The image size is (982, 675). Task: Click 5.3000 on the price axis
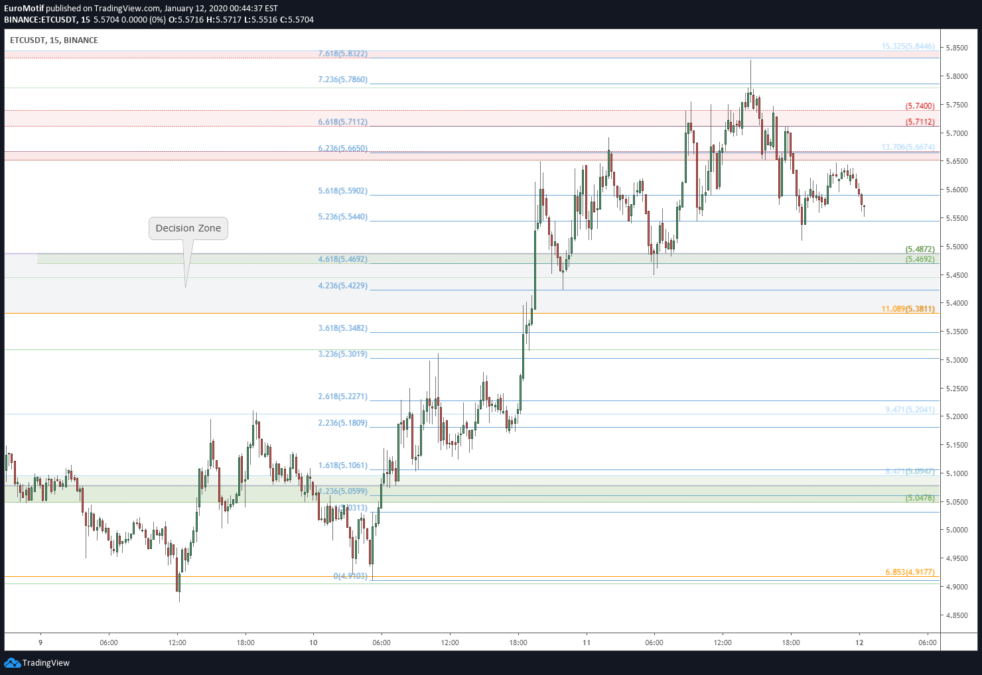pos(957,360)
